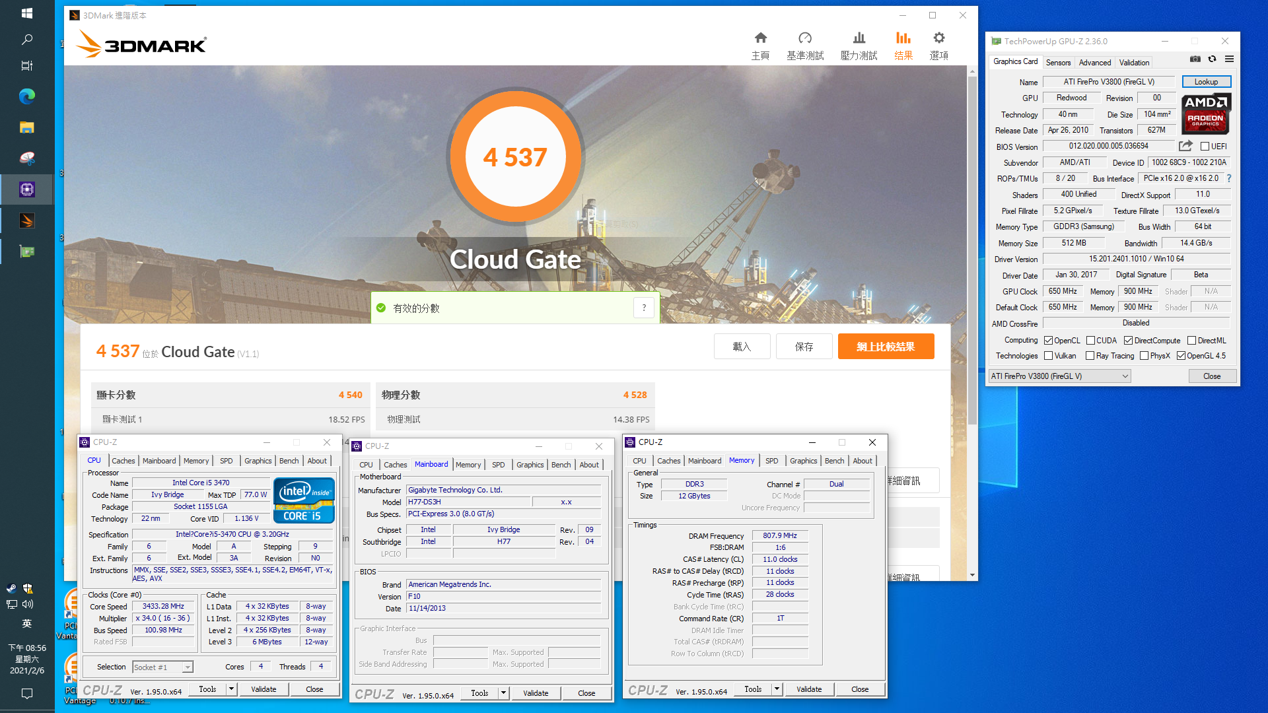
Task: Click the Windows Security shield tray icon
Action: [28, 588]
